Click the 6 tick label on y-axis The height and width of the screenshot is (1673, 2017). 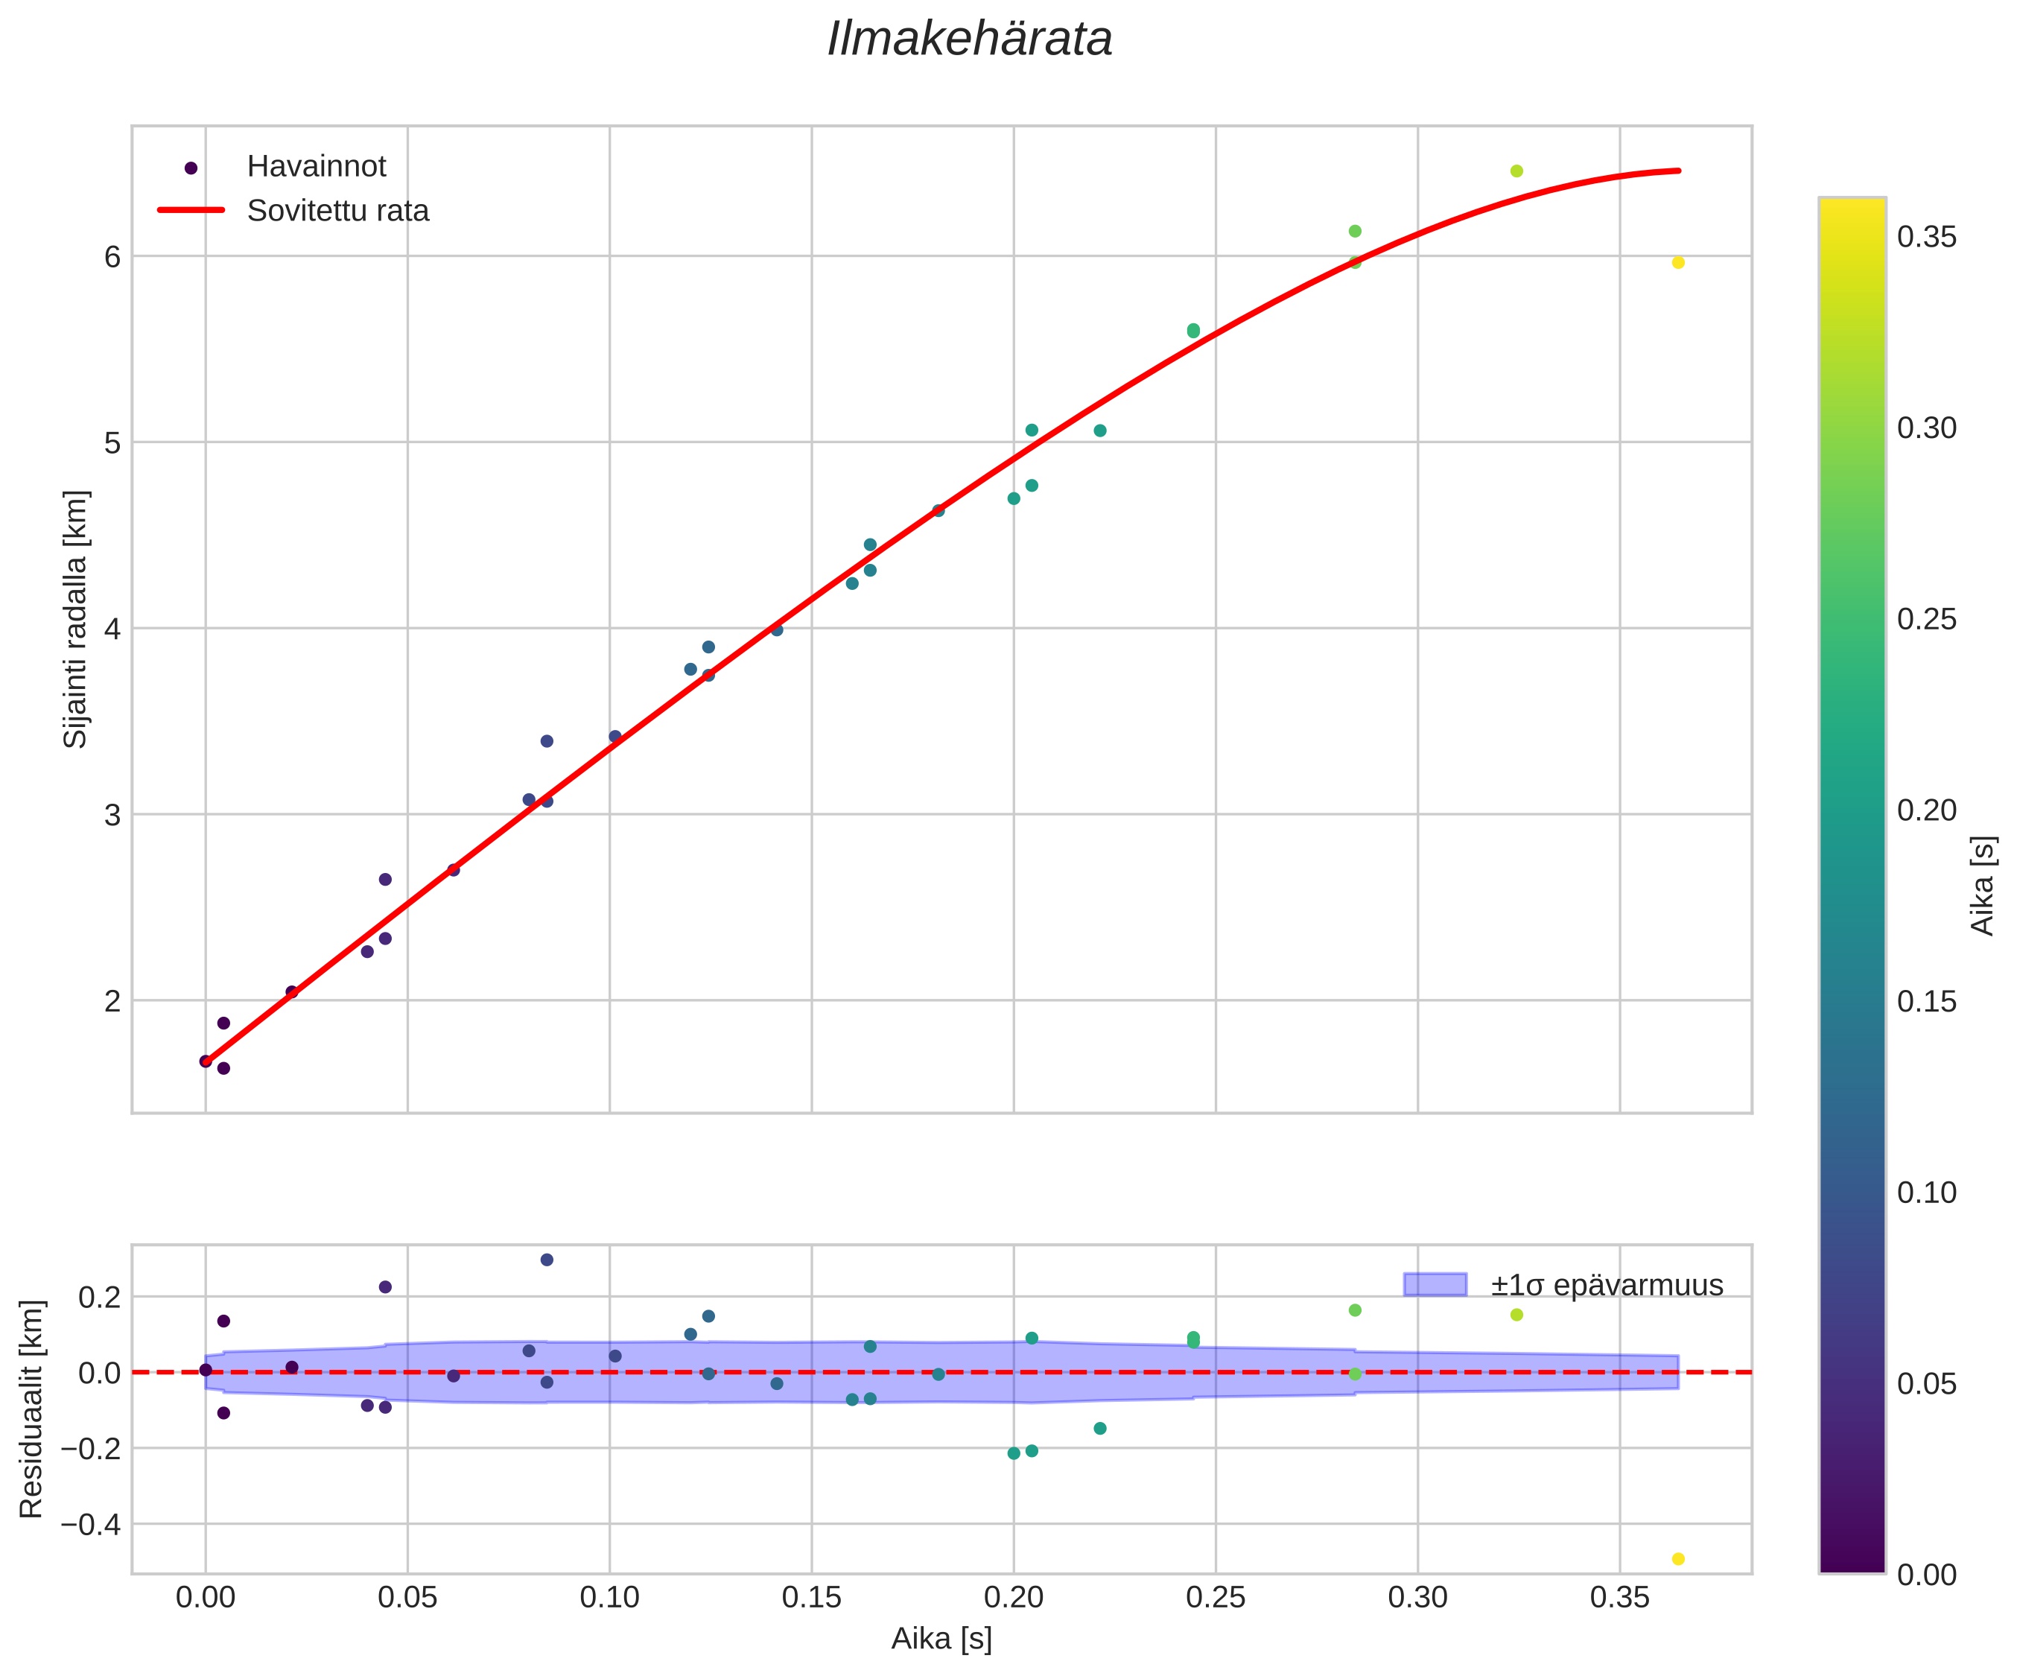point(112,256)
